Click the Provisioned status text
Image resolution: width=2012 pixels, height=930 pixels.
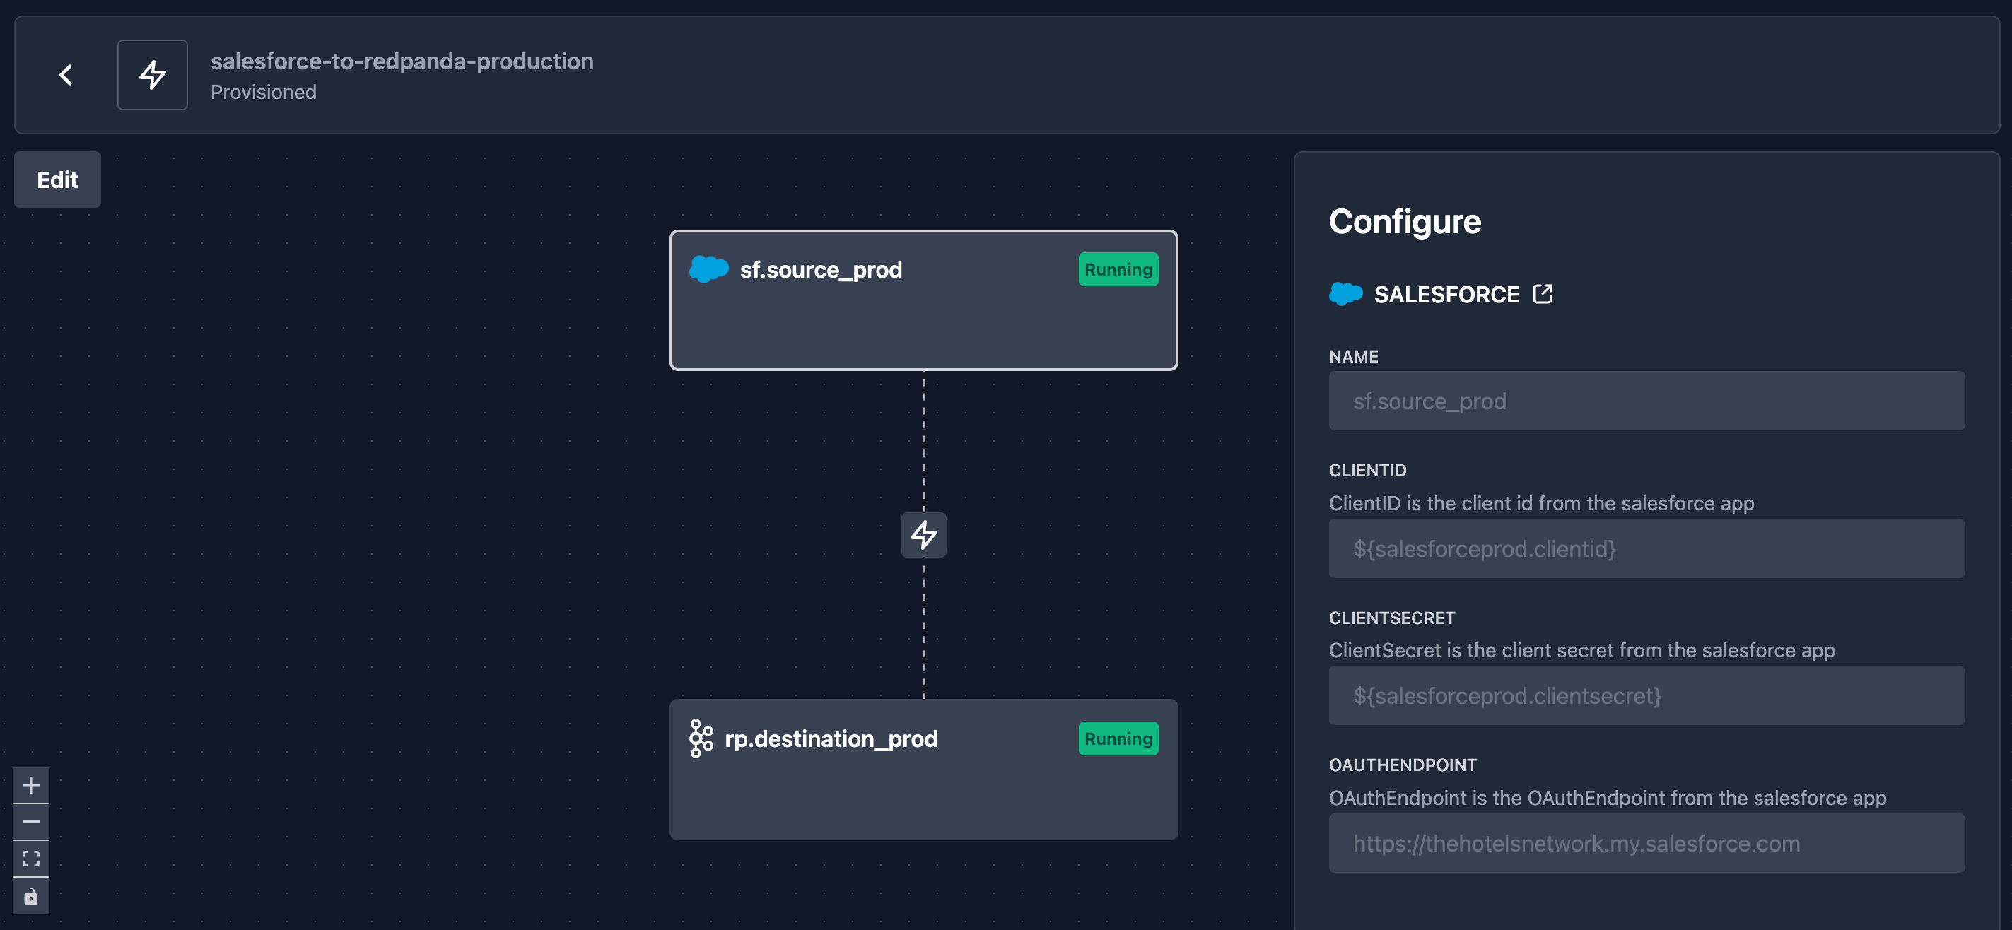pos(263,92)
